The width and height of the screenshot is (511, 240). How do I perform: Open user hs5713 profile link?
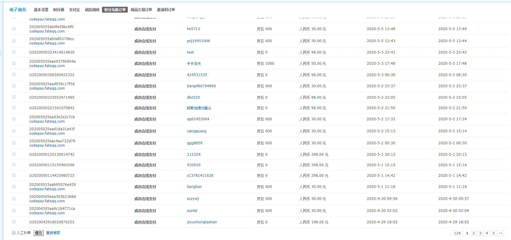[x=193, y=29]
